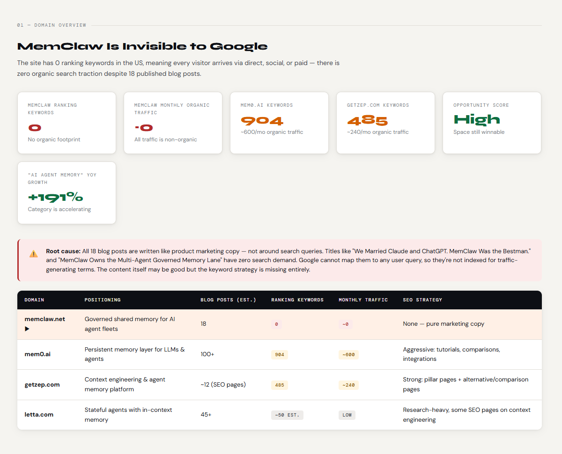This screenshot has height=454, width=562.
Task: Click the 485 badge in getzep.com row
Action: (280, 385)
